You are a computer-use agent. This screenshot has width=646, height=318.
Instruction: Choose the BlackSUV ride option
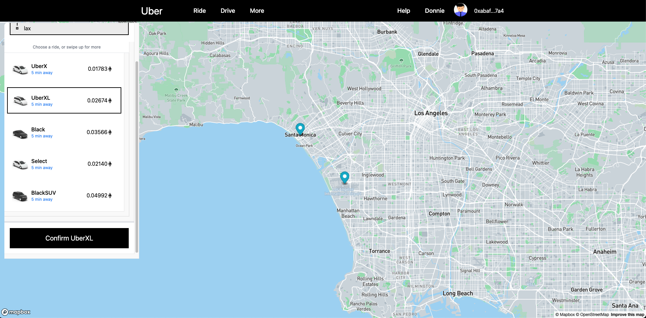(x=64, y=195)
